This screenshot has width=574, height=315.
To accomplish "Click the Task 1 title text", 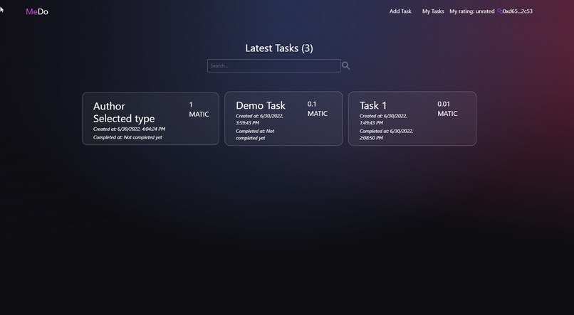I will pos(373,106).
